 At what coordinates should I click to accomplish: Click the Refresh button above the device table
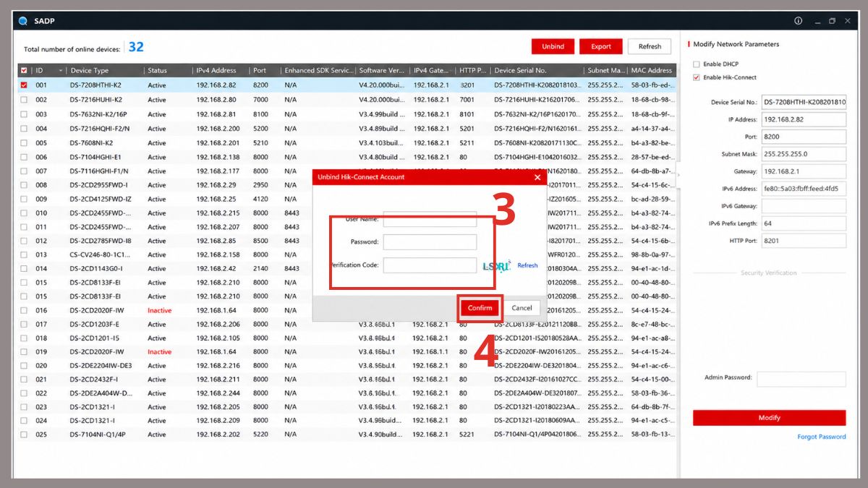650,46
